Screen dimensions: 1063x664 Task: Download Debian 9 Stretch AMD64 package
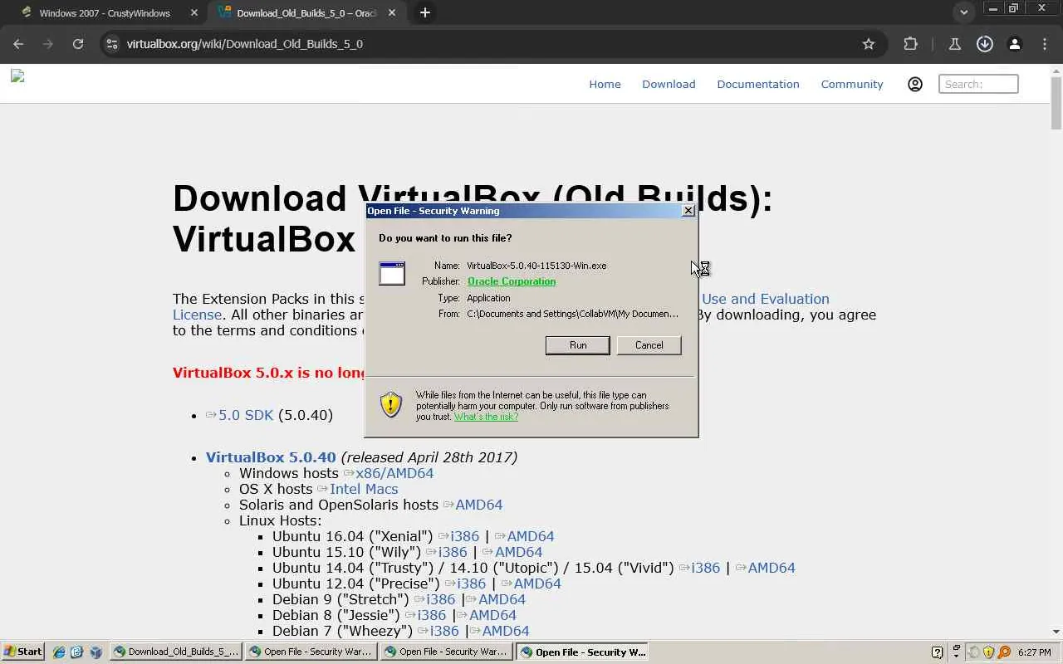click(x=502, y=599)
